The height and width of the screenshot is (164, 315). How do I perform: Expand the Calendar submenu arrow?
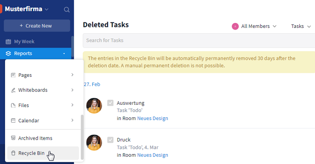[x=72, y=120]
